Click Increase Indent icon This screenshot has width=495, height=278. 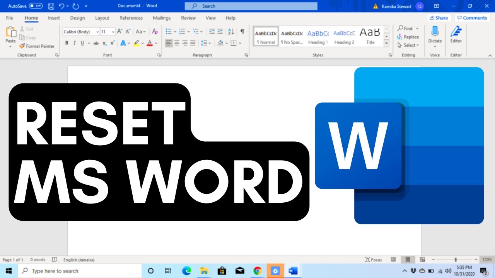click(x=220, y=32)
